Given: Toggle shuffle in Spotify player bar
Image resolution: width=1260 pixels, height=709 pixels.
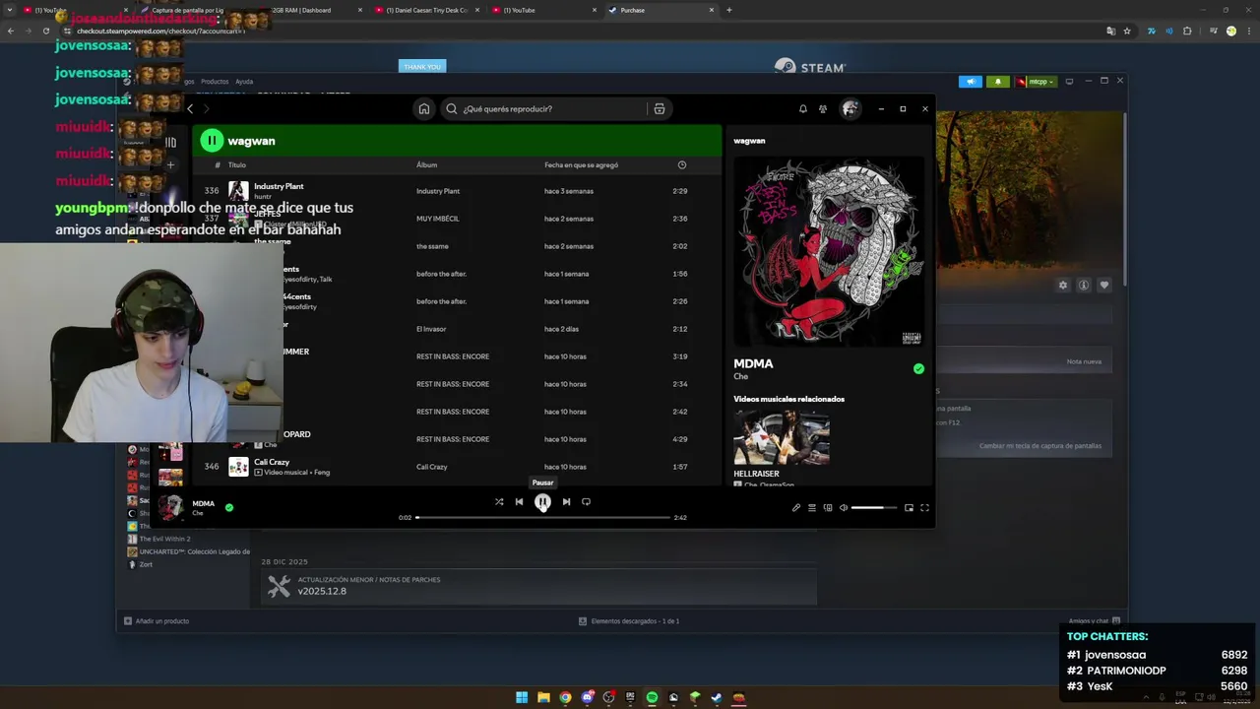Looking at the screenshot, I should (x=499, y=502).
